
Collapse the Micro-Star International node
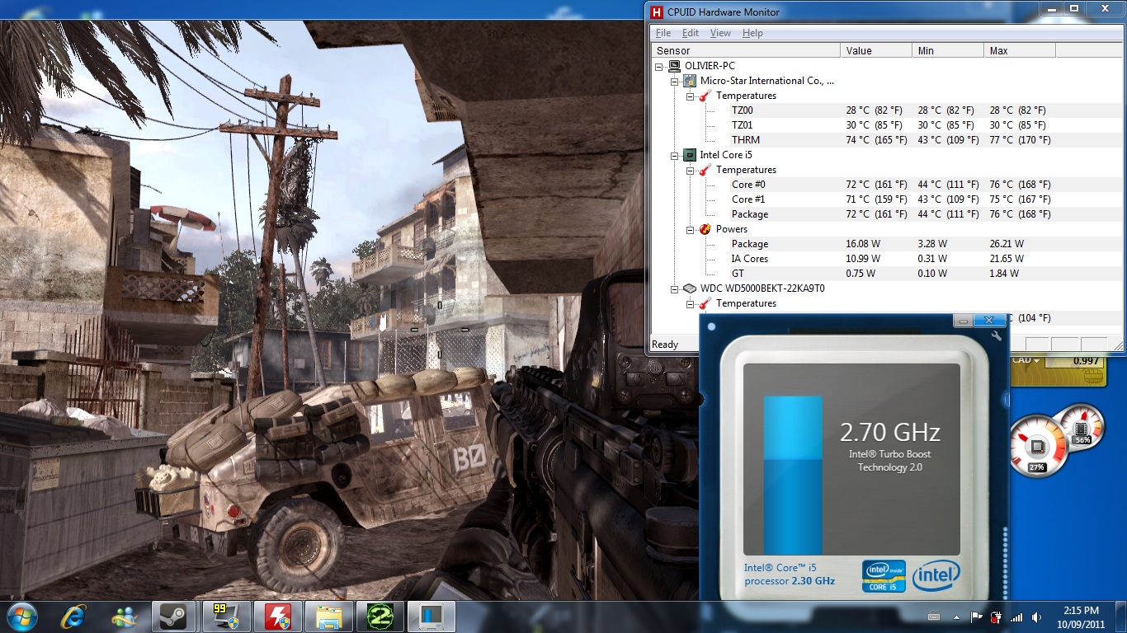675,81
